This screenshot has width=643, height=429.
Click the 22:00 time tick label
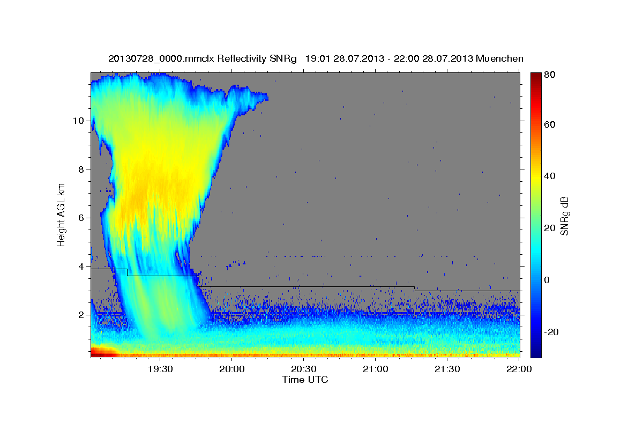click(519, 369)
